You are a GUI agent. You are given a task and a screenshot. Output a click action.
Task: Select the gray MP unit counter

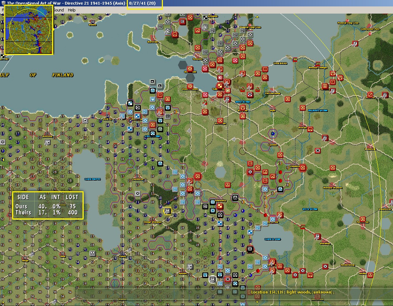coord(168,116)
